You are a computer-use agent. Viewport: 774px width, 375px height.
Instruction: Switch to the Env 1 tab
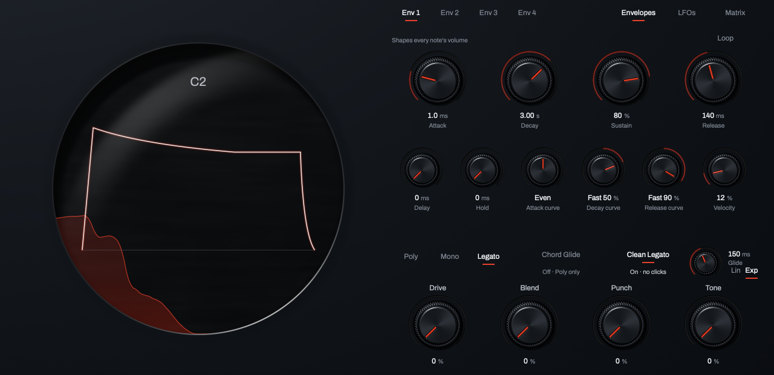point(411,13)
